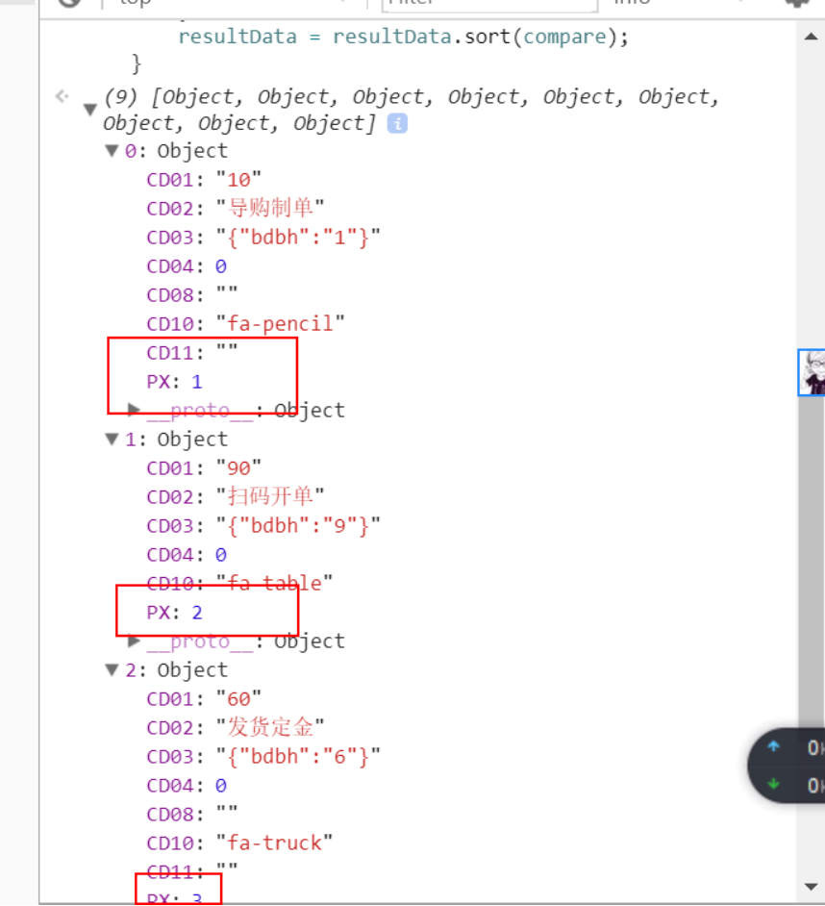
Task: Click the green download arrow in speed widget
Action: pos(773,784)
